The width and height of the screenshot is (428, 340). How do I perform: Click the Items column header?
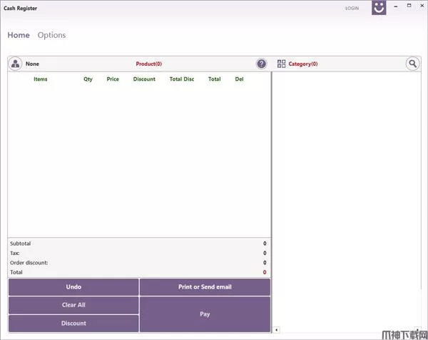click(41, 79)
